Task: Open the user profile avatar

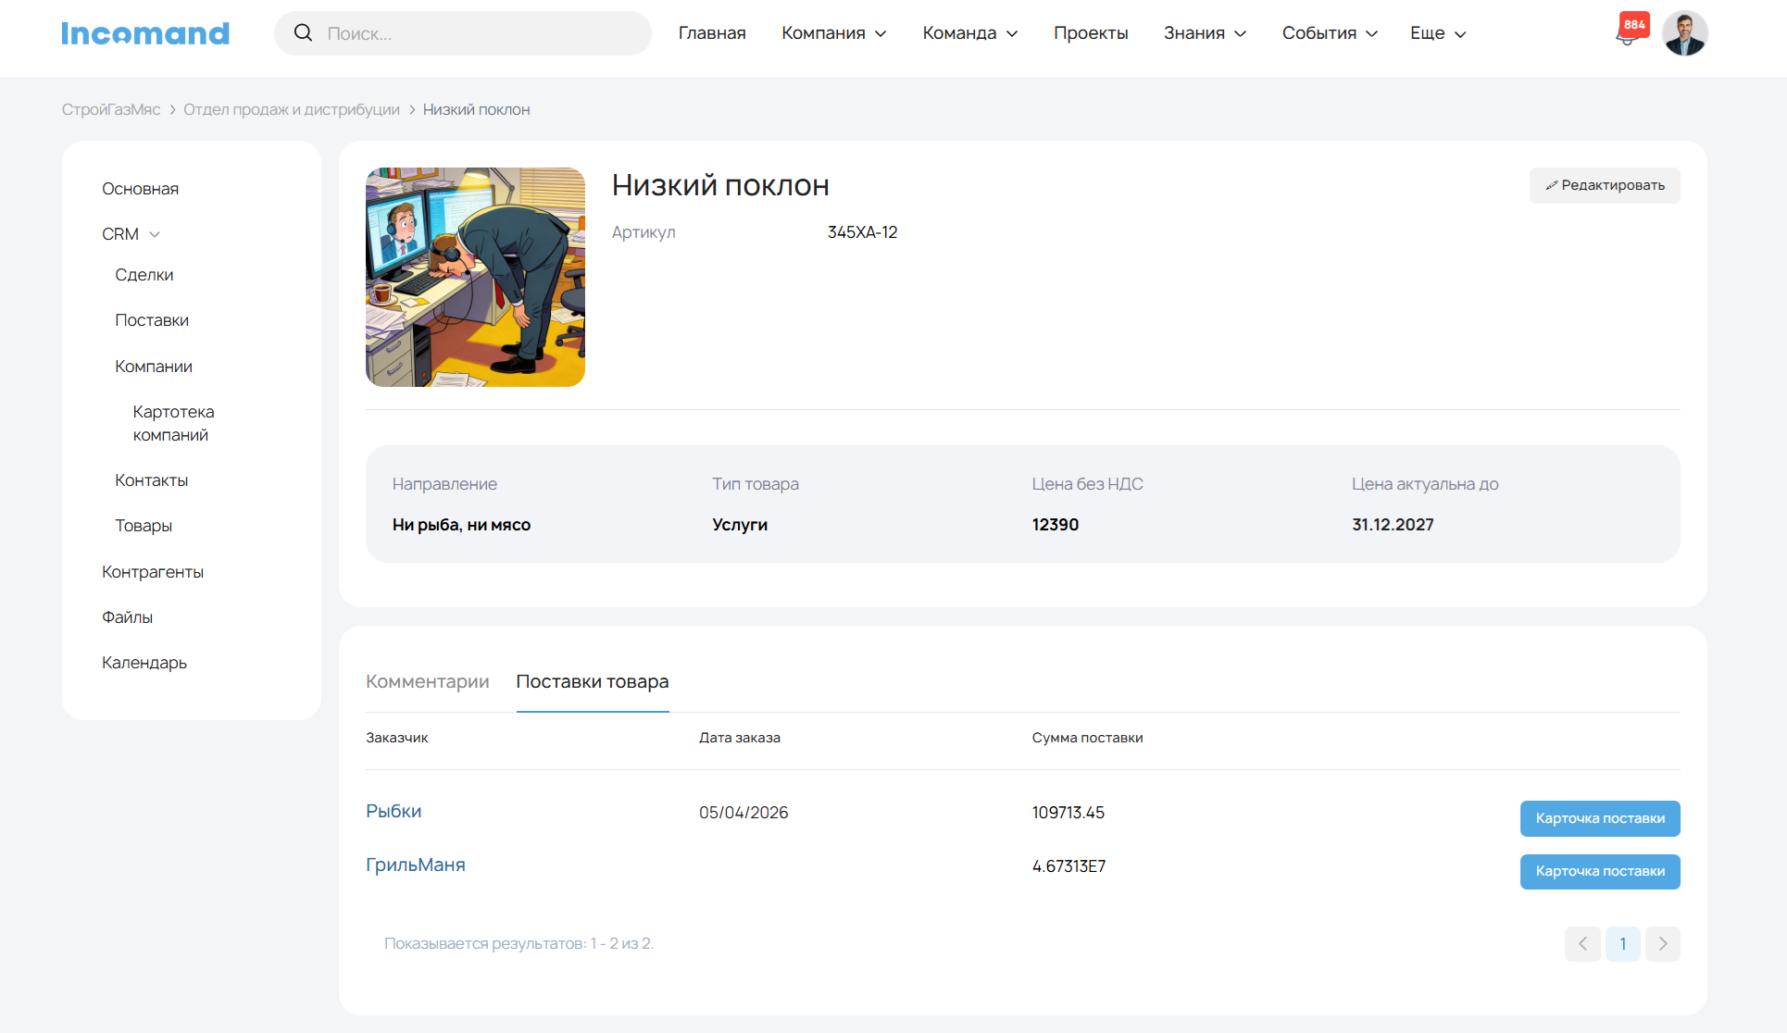Action: (1684, 33)
